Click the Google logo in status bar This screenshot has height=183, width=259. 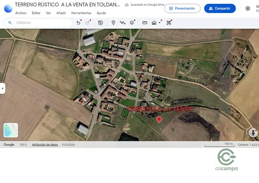click(9, 145)
